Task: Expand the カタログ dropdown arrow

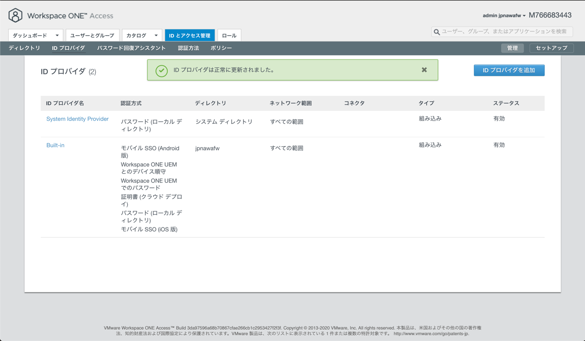Action: coord(156,35)
